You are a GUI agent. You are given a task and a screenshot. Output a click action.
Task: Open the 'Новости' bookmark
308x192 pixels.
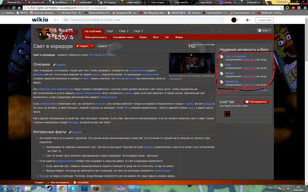pyautogui.click(x=194, y=13)
